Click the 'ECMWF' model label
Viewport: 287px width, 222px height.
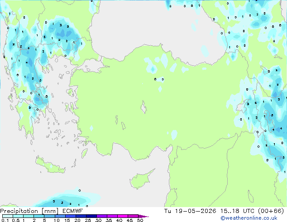(73, 211)
